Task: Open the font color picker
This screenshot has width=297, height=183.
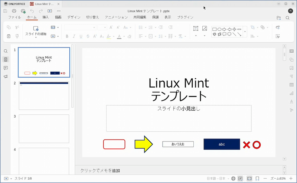Action: tap(124, 36)
